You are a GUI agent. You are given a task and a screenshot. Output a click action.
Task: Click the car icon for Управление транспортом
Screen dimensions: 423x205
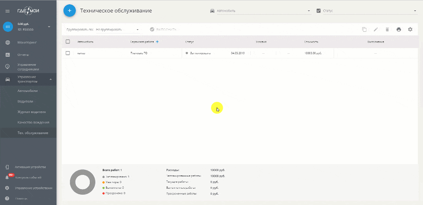tap(8, 79)
